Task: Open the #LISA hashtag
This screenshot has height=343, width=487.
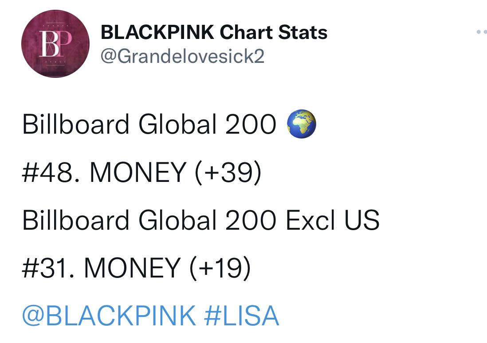Action: pyautogui.click(x=242, y=316)
